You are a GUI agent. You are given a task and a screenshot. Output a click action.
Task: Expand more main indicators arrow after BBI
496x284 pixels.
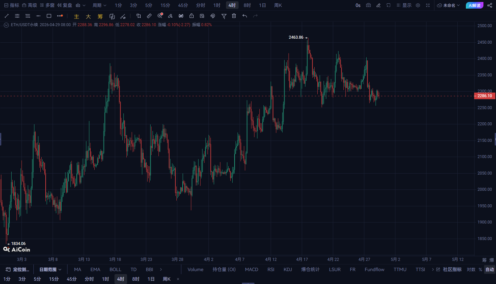[x=161, y=269]
